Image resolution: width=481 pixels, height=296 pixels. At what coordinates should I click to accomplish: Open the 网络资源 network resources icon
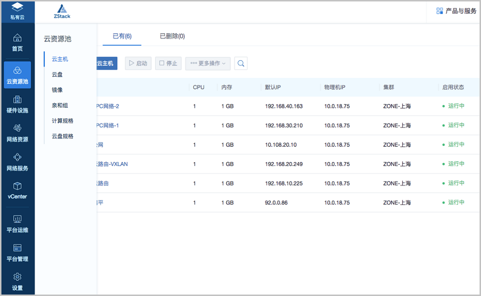pyautogui.click(x=17, y=129)
